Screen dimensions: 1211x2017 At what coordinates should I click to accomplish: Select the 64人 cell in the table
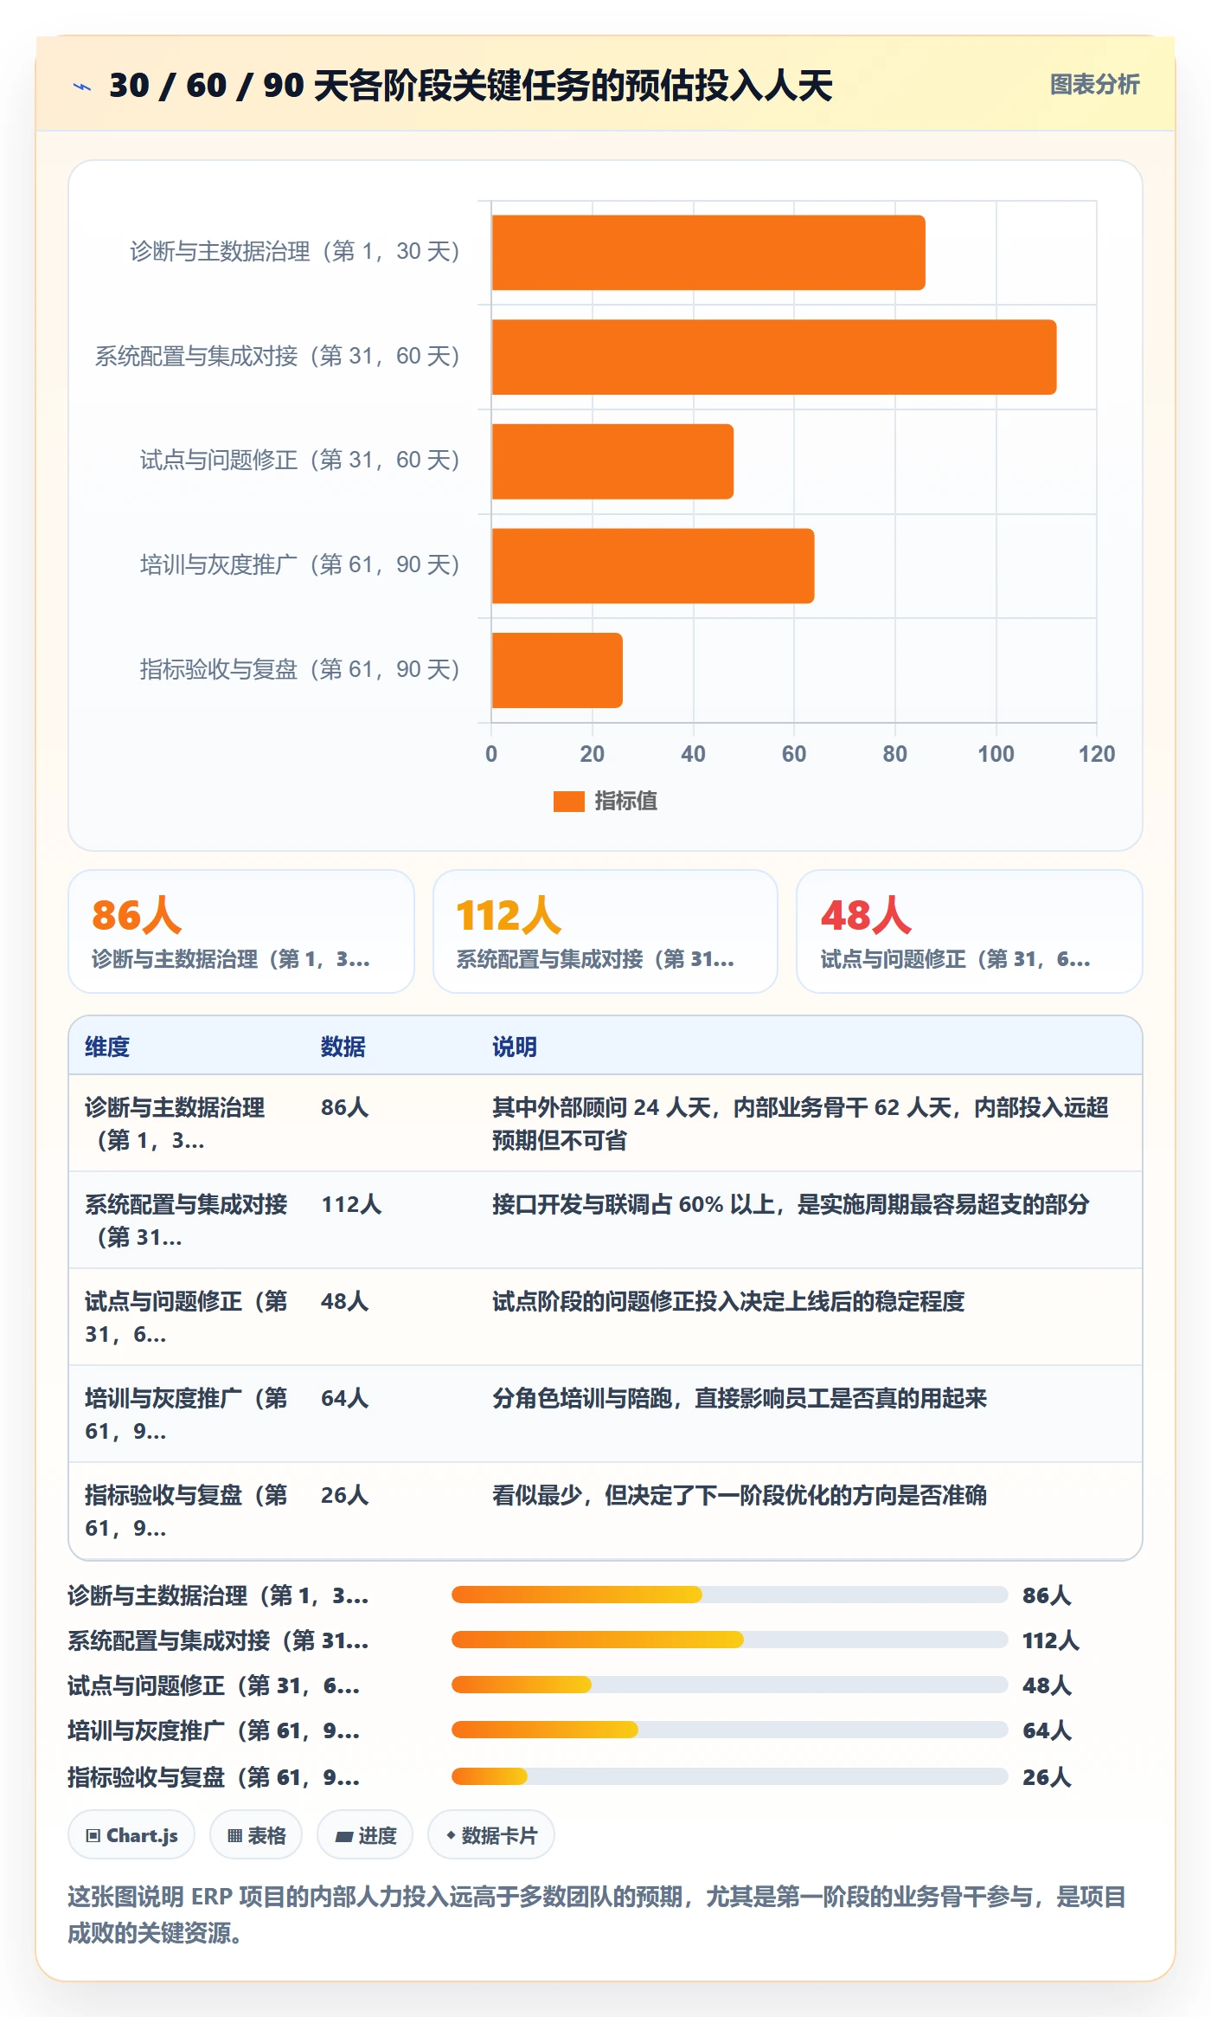[345, 1398]
